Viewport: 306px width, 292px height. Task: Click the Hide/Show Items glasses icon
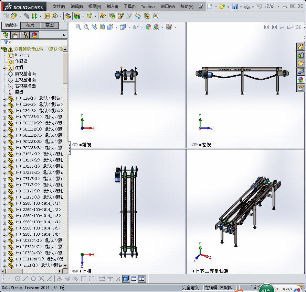click(135, 27)
